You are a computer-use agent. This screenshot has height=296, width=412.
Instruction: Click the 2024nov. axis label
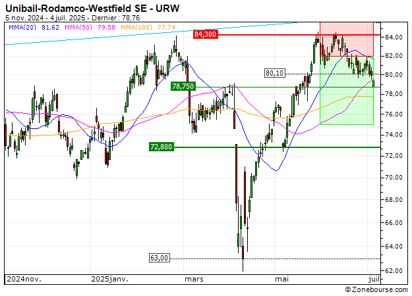click(24, 279)
